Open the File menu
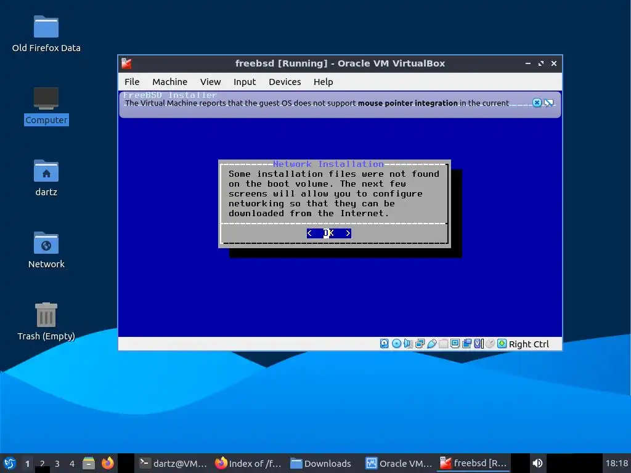The height and width of the screenshot is (473, 631). (x=132, y=82)
